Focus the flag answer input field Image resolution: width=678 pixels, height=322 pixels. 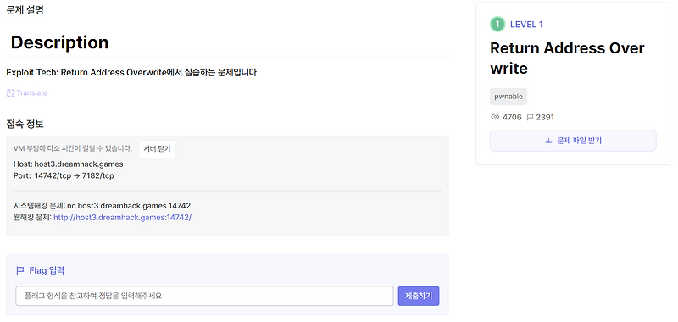[x=204, y=296]
